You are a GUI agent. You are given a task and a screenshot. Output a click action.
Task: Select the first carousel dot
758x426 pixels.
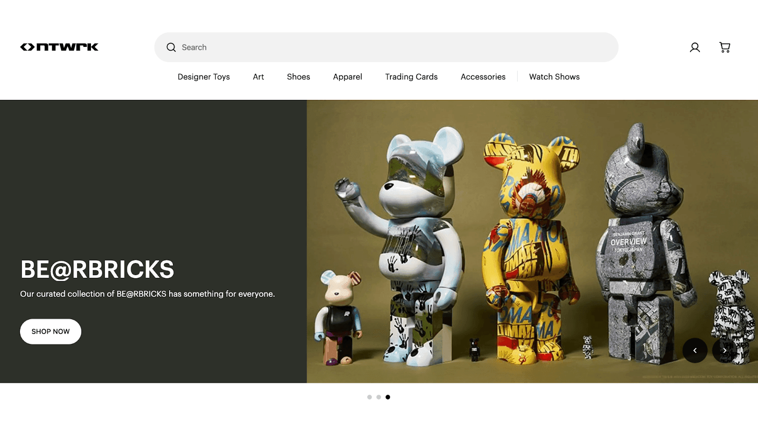click(370, 397)
